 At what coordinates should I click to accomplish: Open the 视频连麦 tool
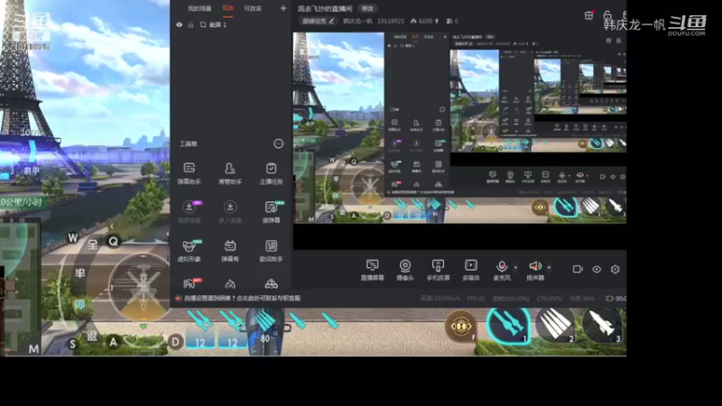click(189, 212)
